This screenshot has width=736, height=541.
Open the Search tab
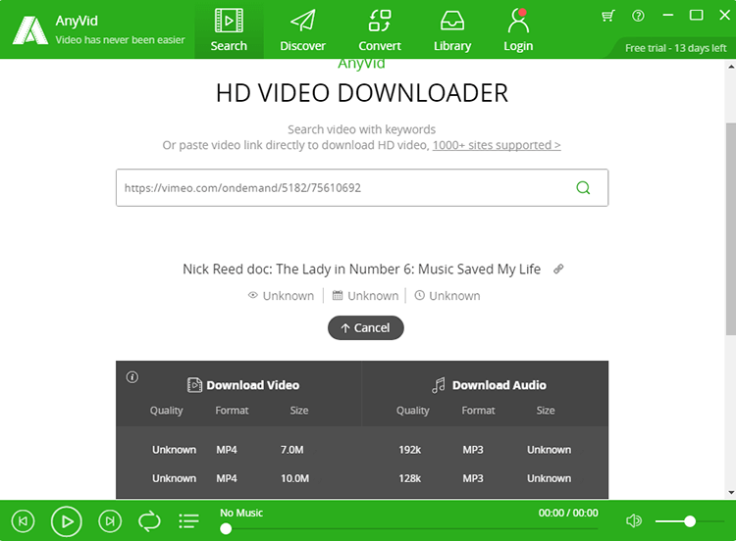[229, 29]
